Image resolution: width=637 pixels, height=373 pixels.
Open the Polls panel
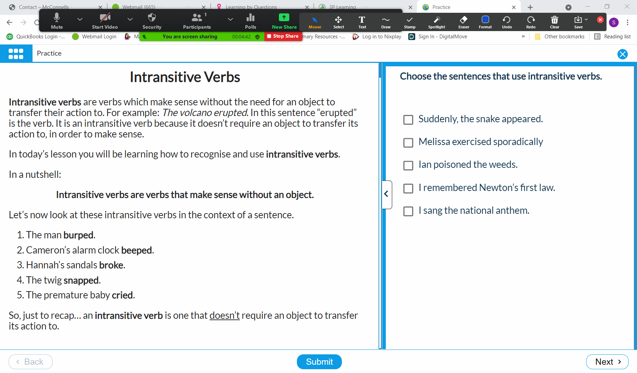click(x=251, y=21)
